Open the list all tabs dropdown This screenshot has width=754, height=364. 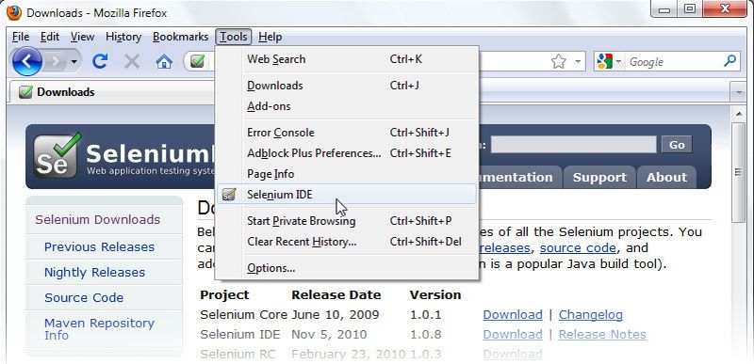coord(738,92)
